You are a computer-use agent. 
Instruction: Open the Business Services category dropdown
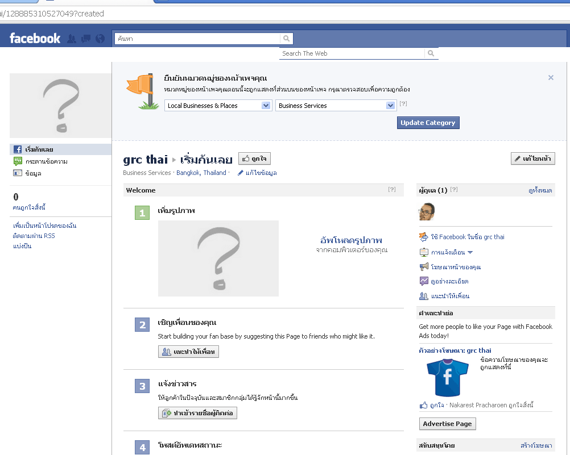[x=336, y=106]
